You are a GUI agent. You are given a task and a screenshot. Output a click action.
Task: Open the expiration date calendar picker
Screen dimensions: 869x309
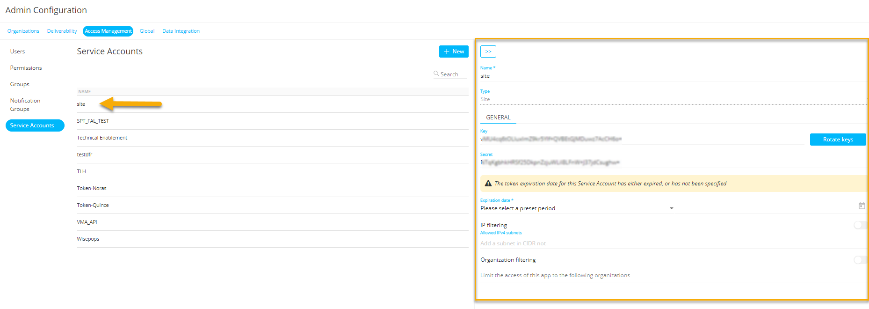862,206
